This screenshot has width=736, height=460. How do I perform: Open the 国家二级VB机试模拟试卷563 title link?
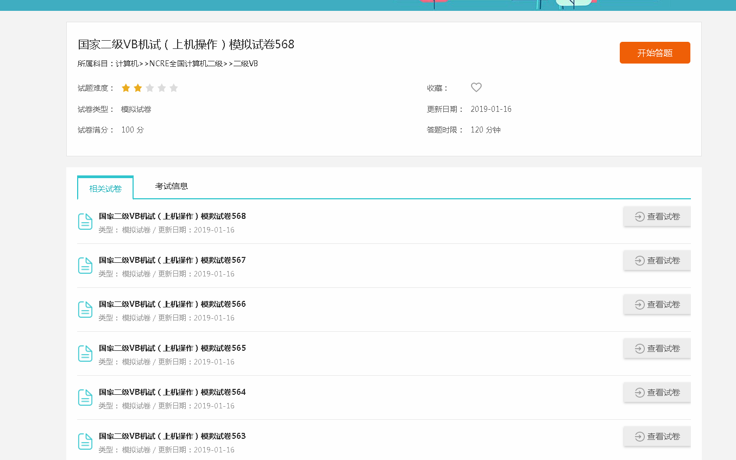pyautogui.click(x=172, y=436)
